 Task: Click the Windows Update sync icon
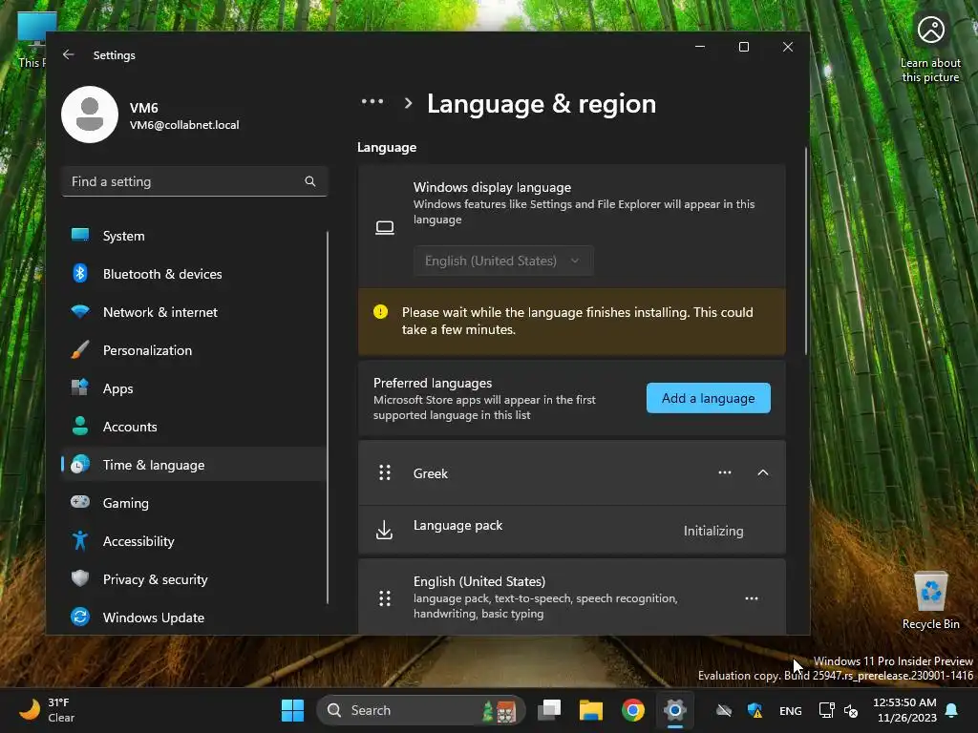point(80,617)
